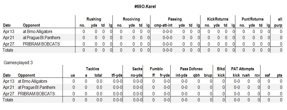
Task: Select Apr 13 date in upper table
Action: point(9,31)
